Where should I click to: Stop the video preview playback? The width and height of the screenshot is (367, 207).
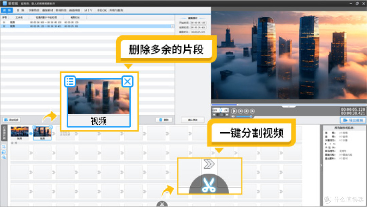tap(240, 111)
